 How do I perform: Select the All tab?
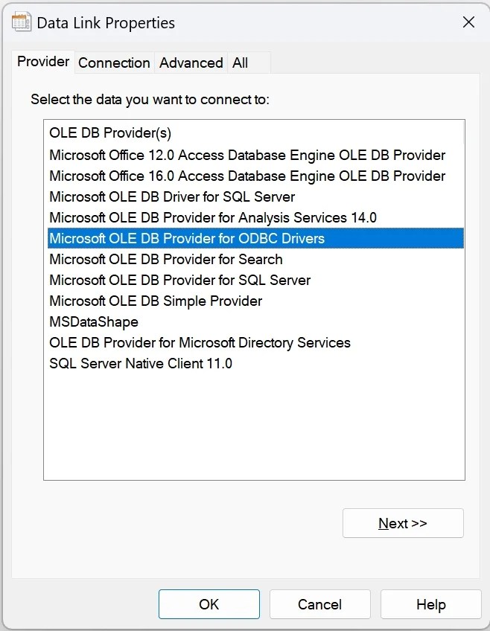[x=240, y=63]
